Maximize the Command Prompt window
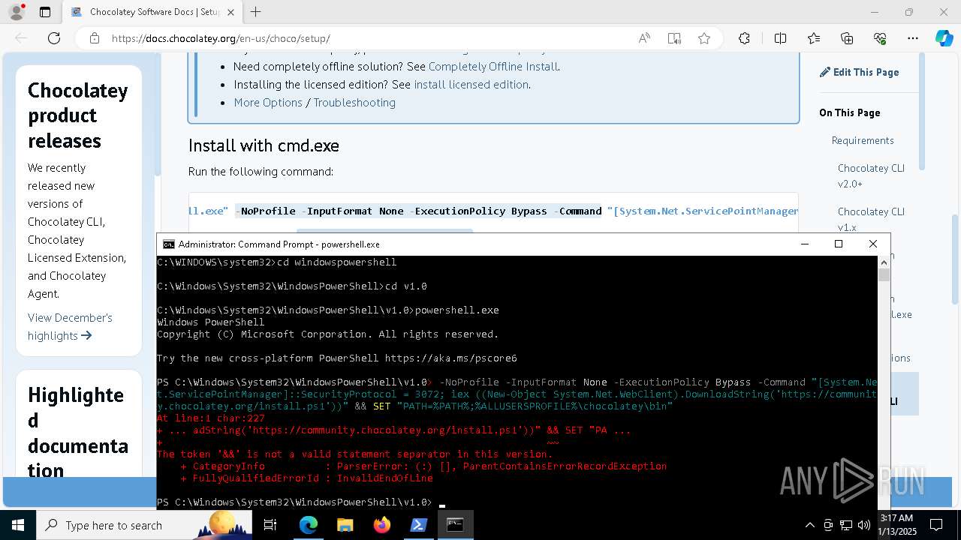 pos(839,244)
